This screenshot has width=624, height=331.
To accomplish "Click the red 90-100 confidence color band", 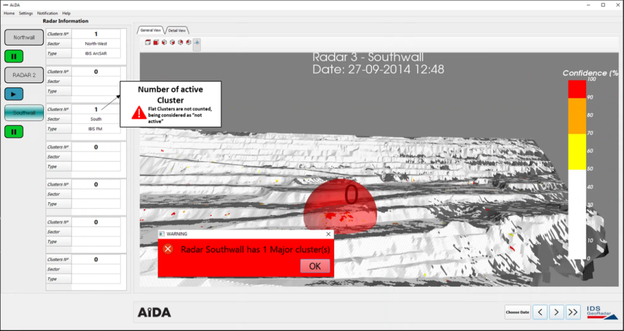I will pos(577,89).
